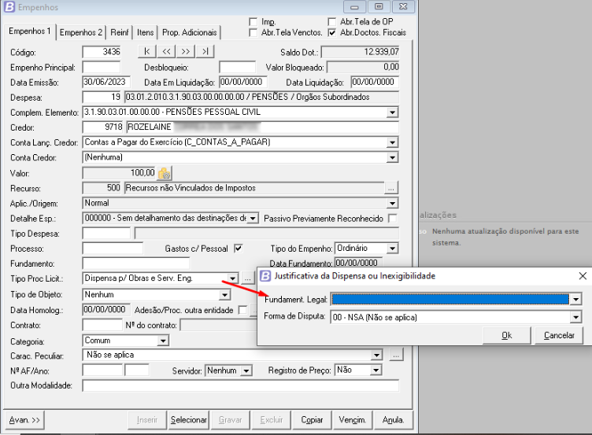Click the Contrato input field

tap(102, 325)
